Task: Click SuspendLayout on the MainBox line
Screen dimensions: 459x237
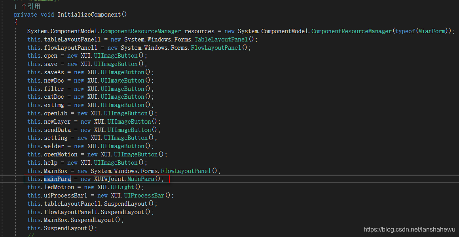Action: click(x=93, y=220)
